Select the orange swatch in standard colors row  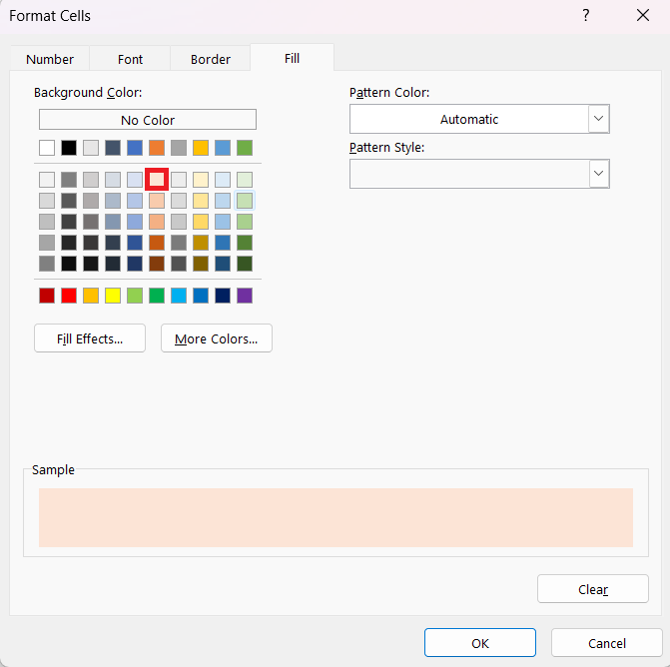(91, 296)
